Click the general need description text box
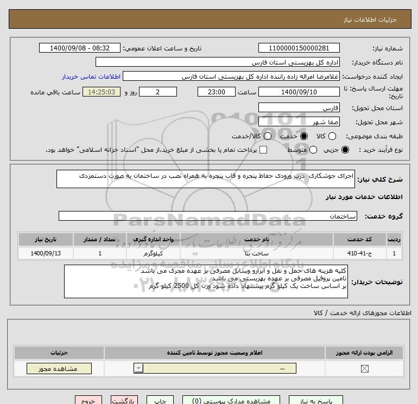418x404 pixels. 206,179
